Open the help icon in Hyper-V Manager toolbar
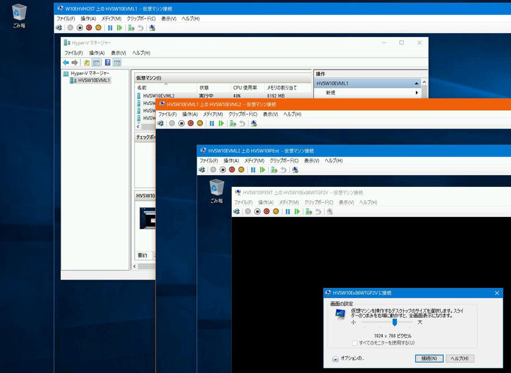 (107, 62)
